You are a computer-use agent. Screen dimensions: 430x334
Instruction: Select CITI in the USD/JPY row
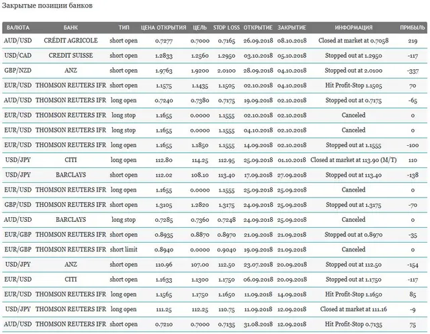71,160
